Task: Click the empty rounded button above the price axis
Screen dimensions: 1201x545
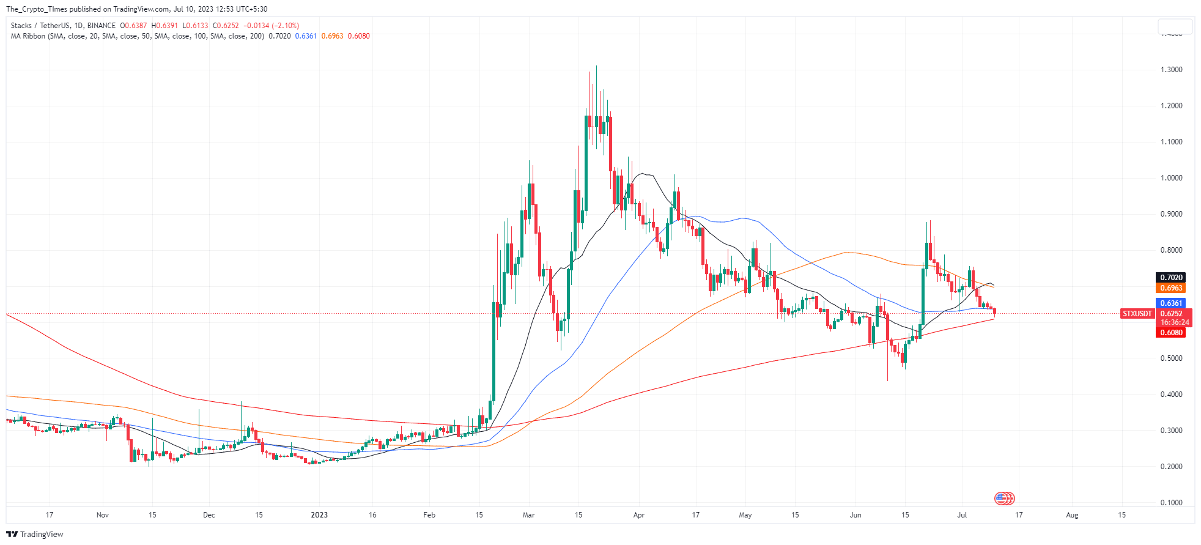Action: pyautogui.click(x=1175, y=27)
